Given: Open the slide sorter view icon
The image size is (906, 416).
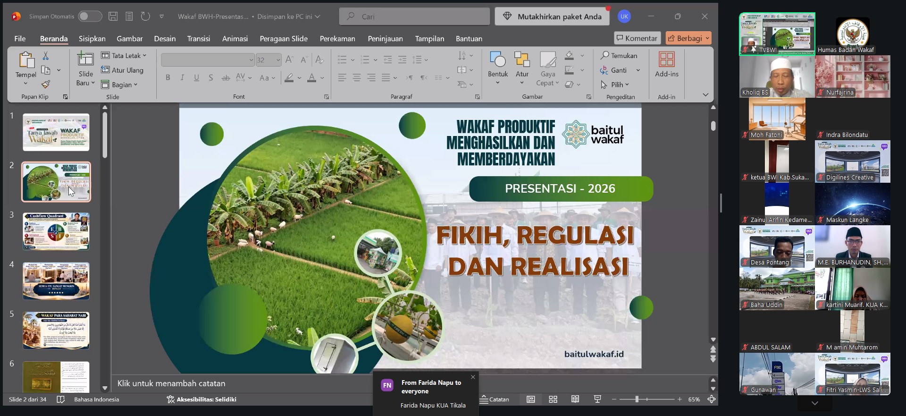Looking at the screenshot, I should click(553, 399).
